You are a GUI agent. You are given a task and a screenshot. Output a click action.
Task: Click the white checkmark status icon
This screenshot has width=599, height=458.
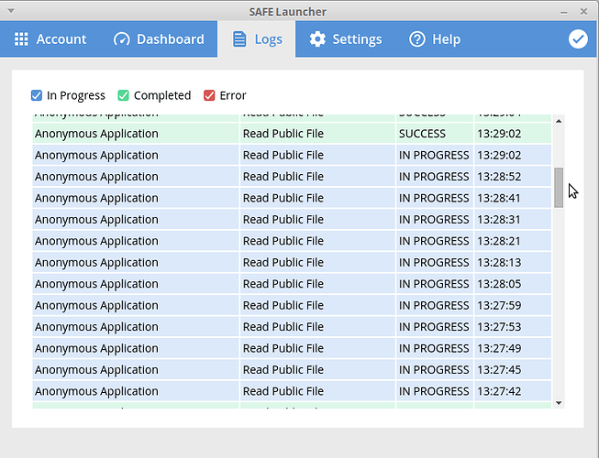[x=578, y=38]
